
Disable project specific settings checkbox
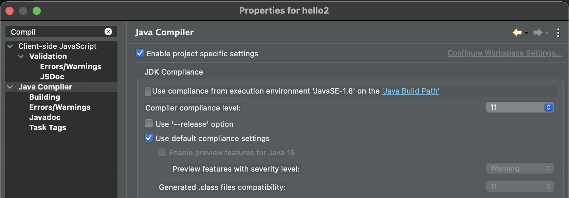point(140,53)
